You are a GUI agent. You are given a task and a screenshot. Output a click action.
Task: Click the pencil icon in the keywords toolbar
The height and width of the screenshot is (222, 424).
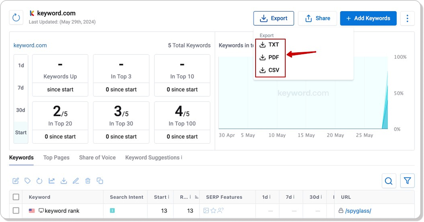pos(76,181)
